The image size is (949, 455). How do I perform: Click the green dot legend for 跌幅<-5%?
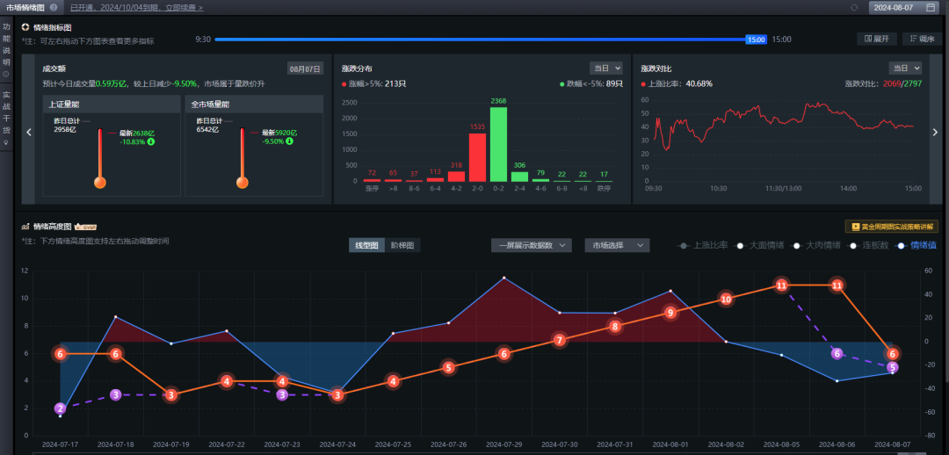pyautogui.click(x=562, y=84)
